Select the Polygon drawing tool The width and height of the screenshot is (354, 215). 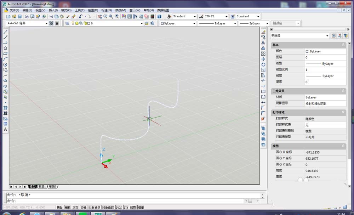coord(5,48)
